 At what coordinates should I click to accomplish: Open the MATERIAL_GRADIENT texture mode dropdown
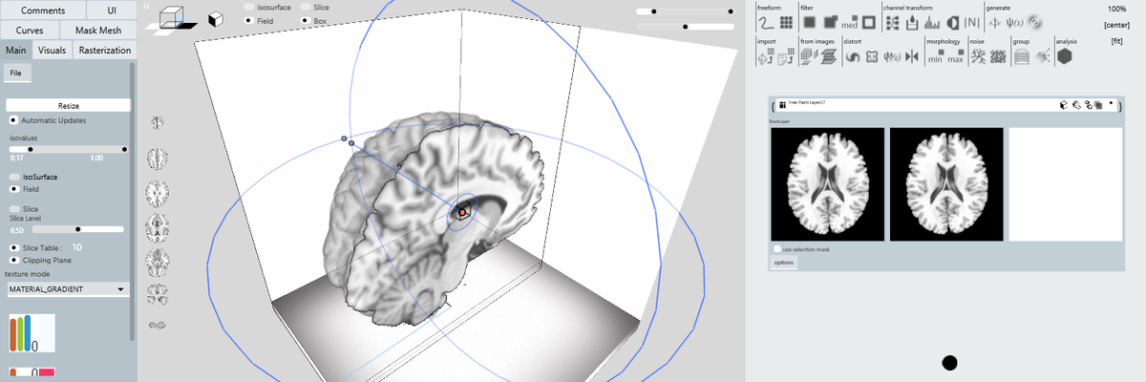(67, 288)
